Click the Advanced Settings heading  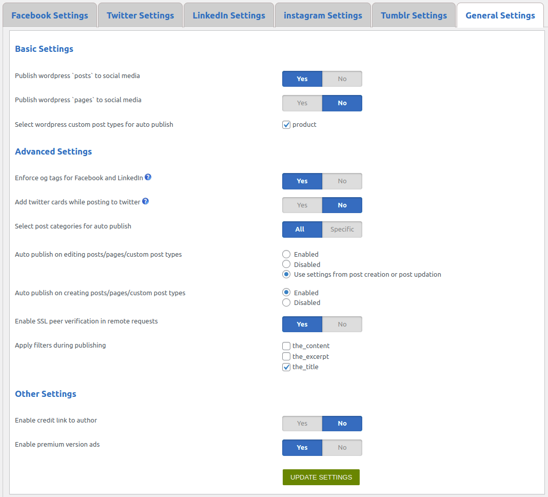(x=53, y=151)
